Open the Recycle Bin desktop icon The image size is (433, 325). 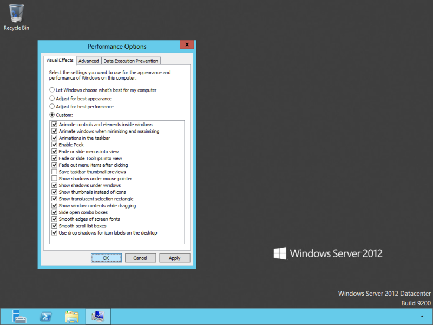[16, 17]
